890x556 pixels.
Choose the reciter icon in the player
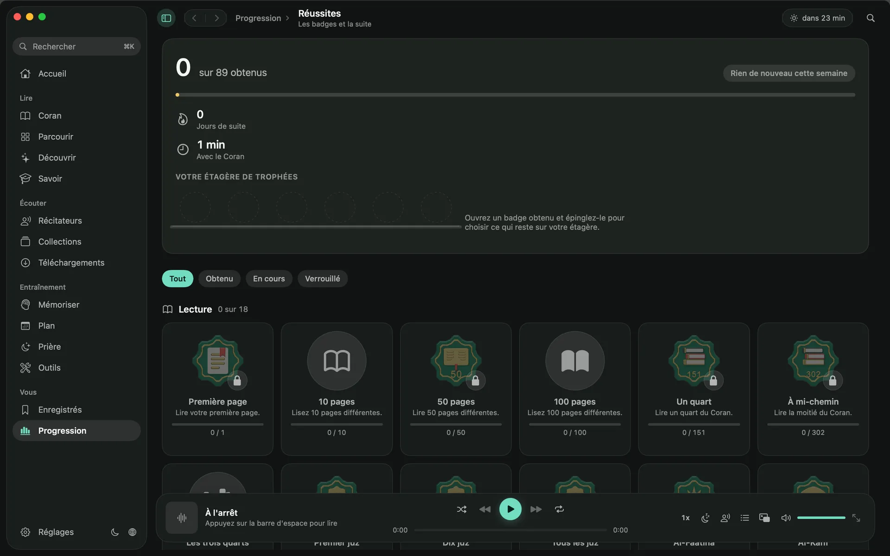(x=725, y=518)
